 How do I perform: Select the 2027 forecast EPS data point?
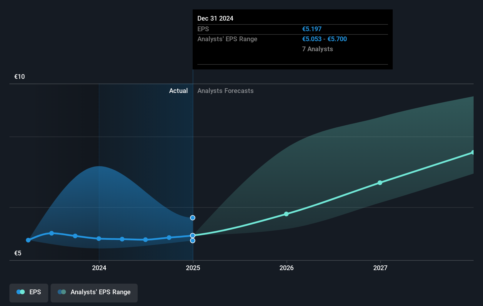click(x=380, y=183)
